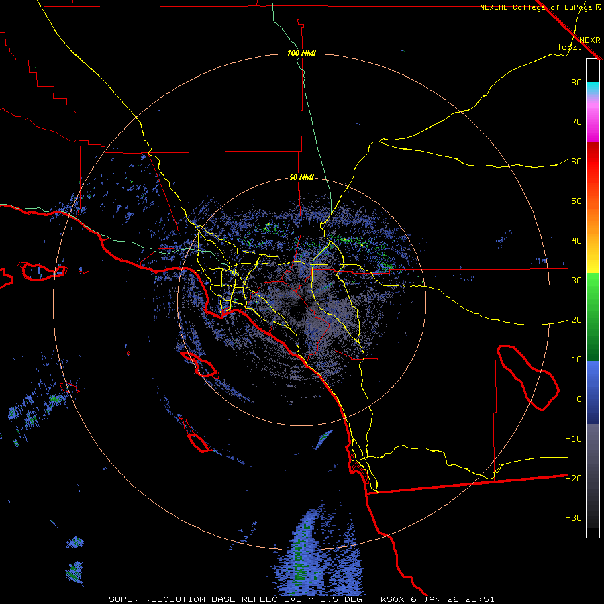This screenshot has width=604, height=604.
Task: Click the -20 value on the dBZ scale
Action: [574, 478]
